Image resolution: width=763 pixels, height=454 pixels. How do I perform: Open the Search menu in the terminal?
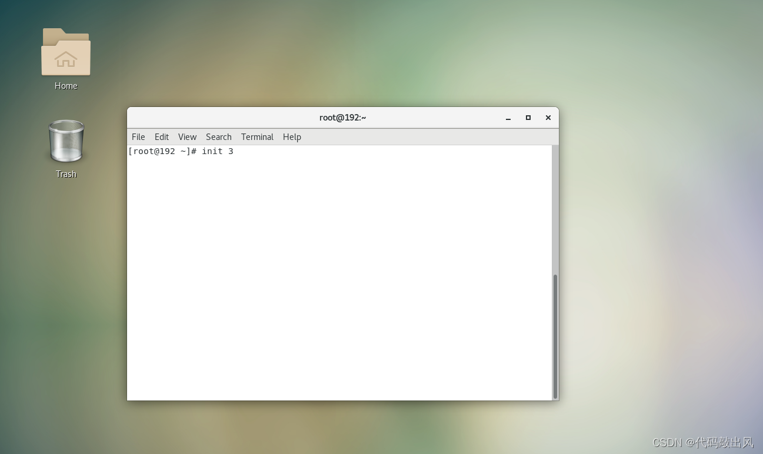tap(218, 136)
